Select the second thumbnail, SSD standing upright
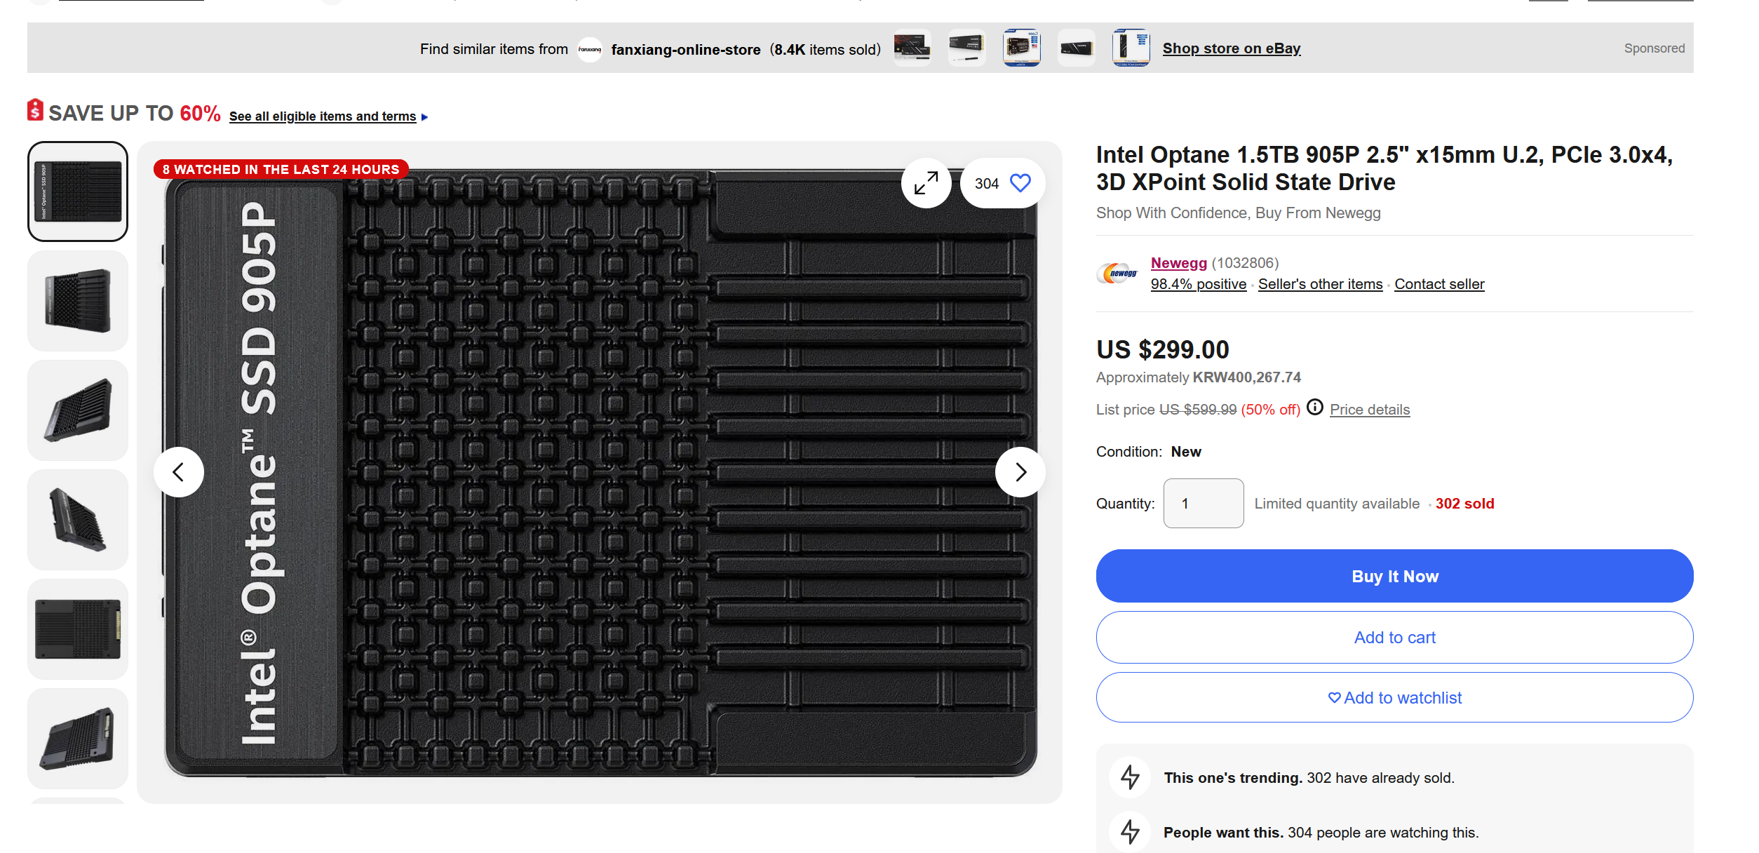Viewport: 1759px width, 853px height. (x=78, y=301)
